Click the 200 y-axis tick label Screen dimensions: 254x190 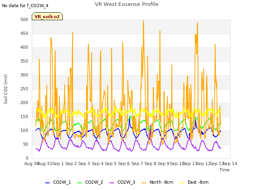click(24, 103)
